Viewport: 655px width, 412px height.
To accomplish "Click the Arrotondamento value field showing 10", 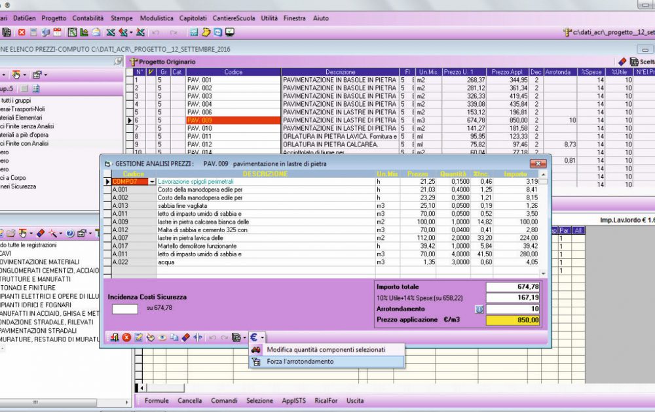I will [513, 309].
